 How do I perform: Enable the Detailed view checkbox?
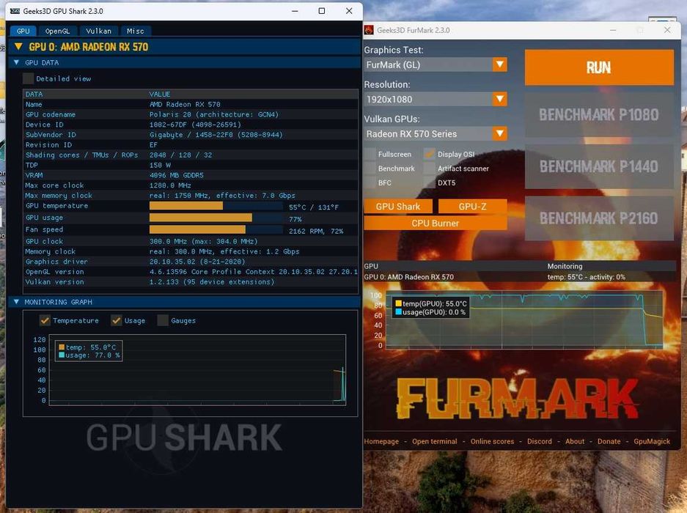tap(28, 79)
